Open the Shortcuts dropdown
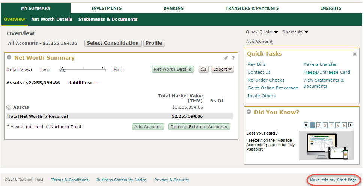 coord(296,32)
